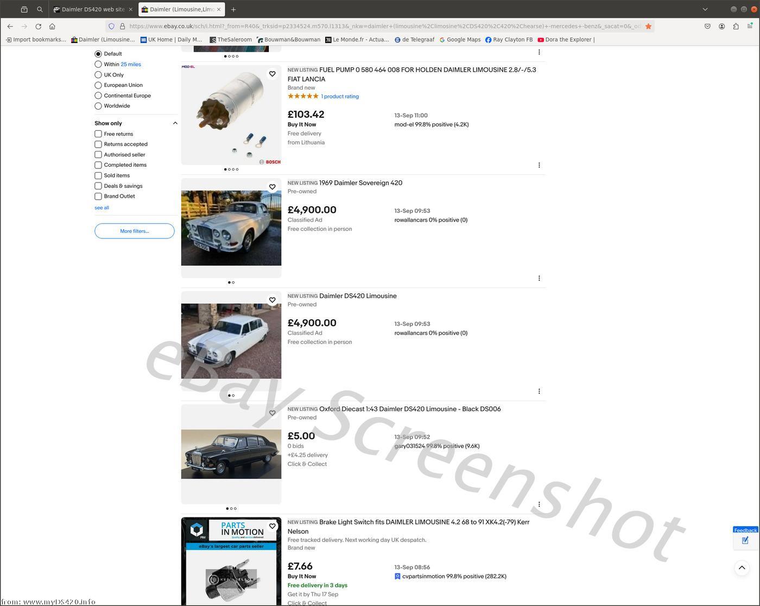The image size is (760, 606).
Task: Bookmark star in the address bar
Action: (x=648, y=26)
